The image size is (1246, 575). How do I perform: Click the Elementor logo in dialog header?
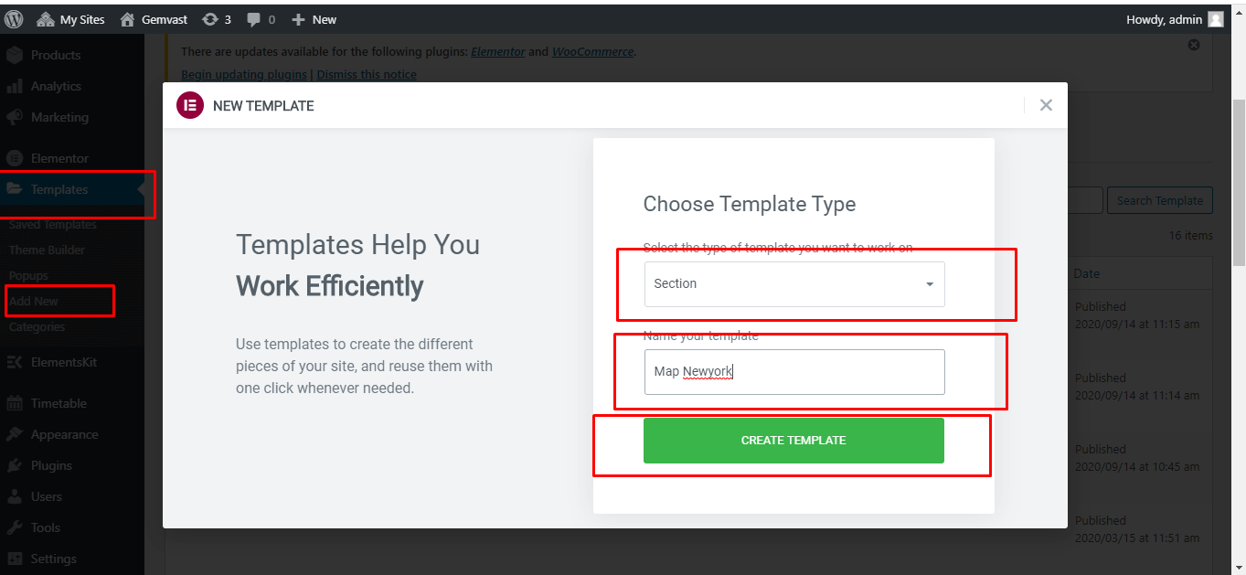pyautogui.click(x=189, y=105)
